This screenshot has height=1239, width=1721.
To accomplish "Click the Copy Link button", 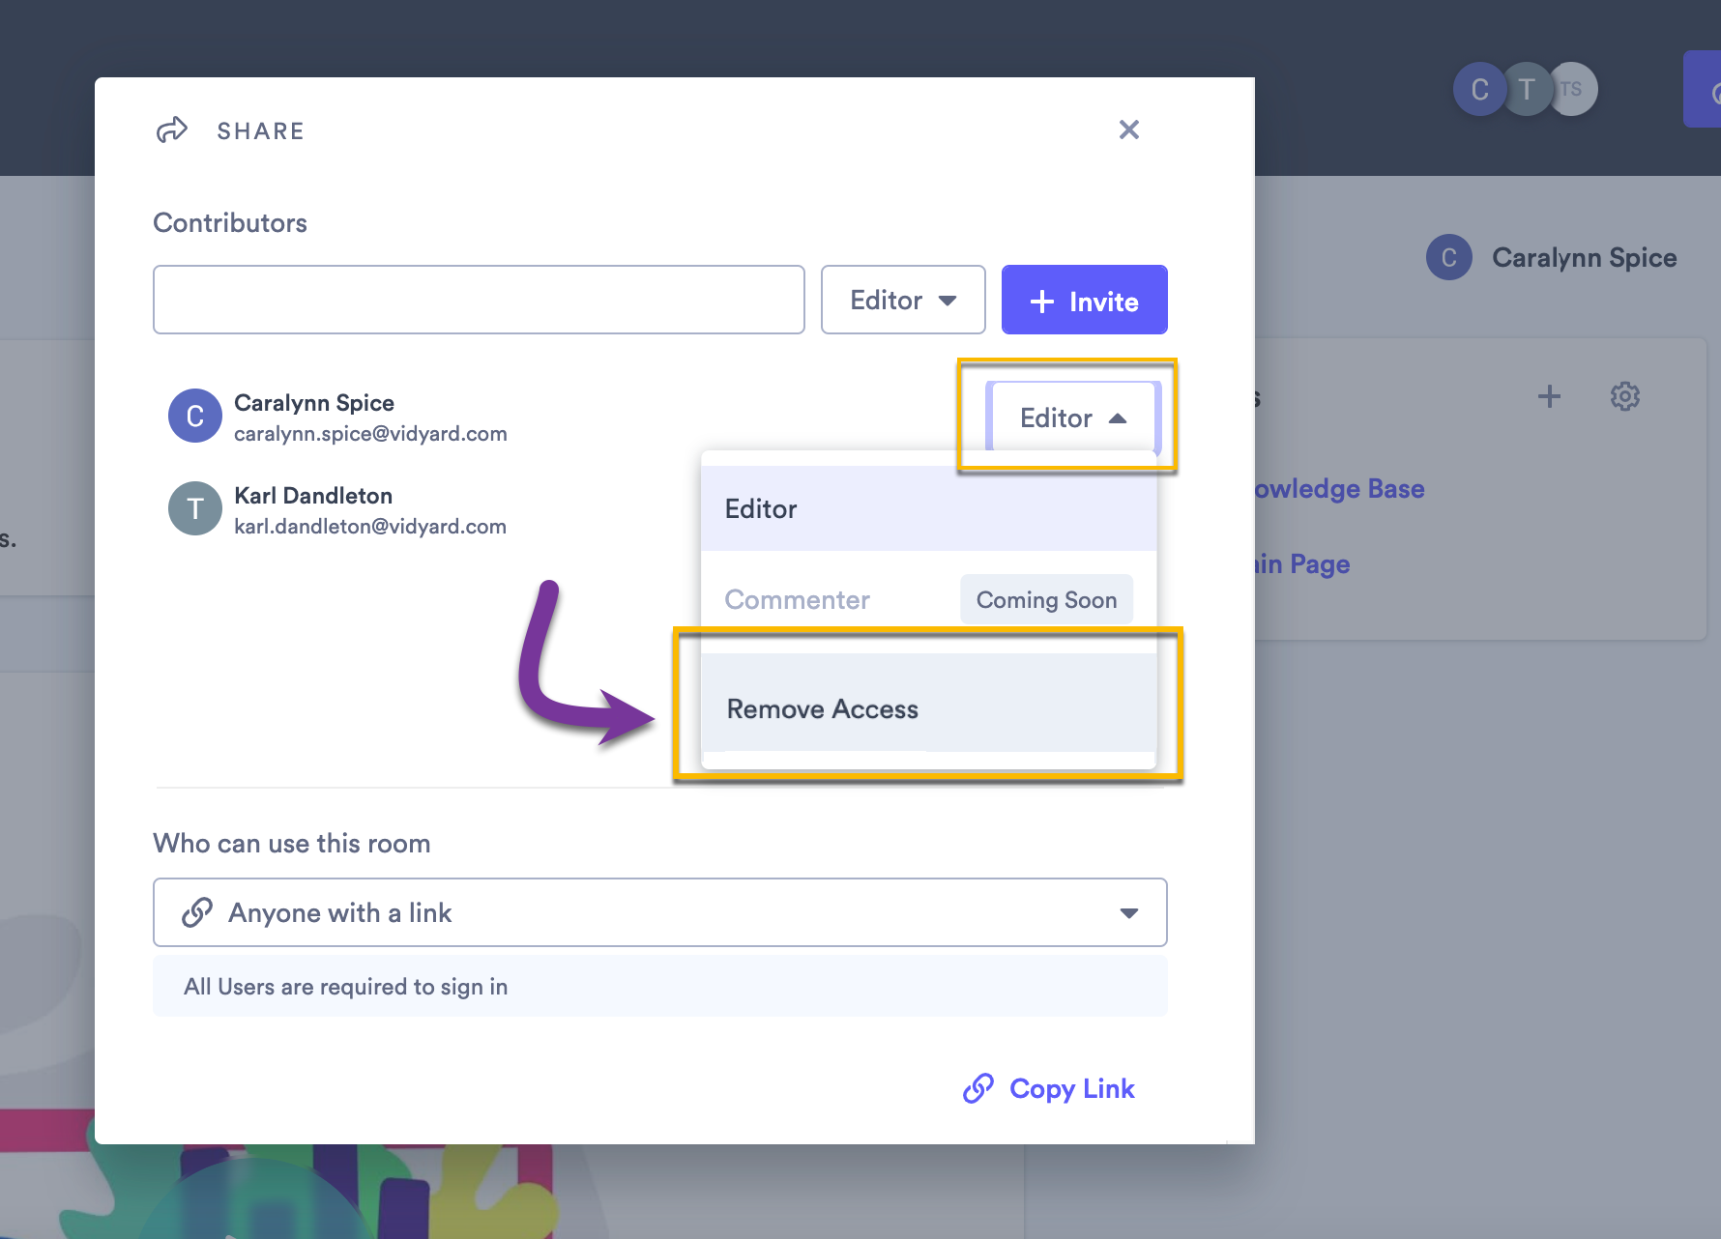I will tap(1049, 1088).
